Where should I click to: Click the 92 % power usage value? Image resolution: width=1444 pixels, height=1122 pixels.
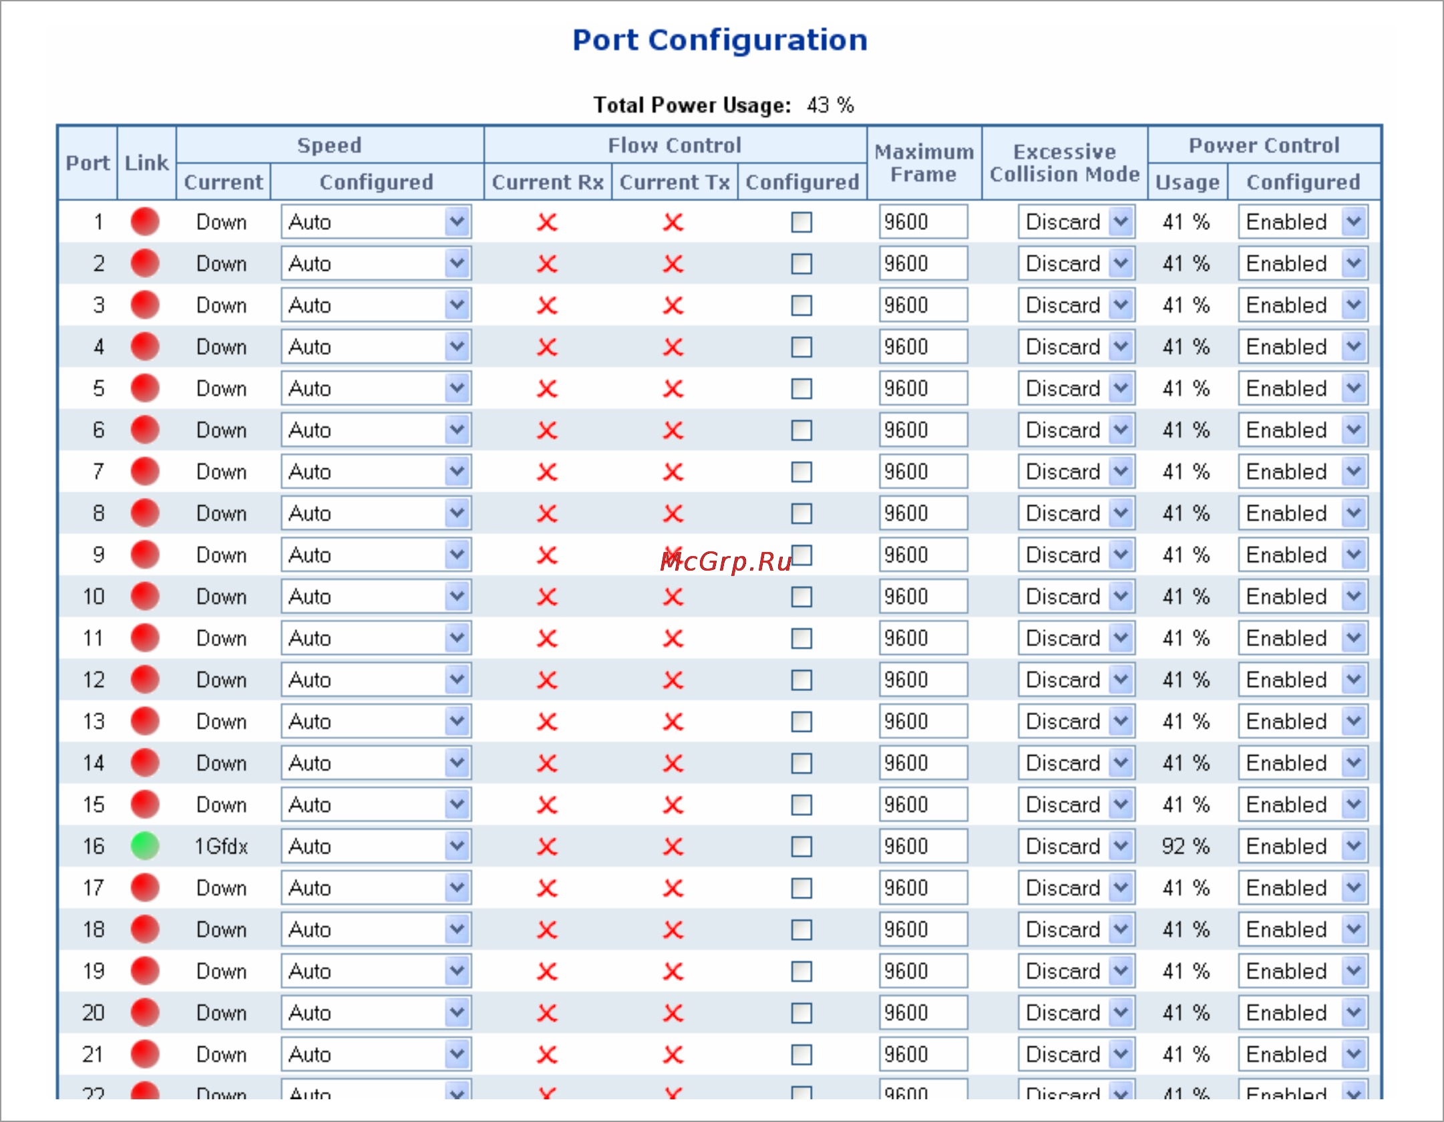click(1186, 846)
